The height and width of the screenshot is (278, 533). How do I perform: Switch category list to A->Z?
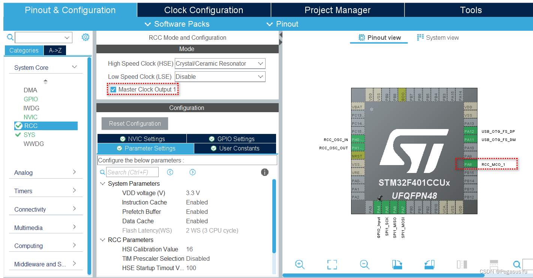tap(55, 50)
